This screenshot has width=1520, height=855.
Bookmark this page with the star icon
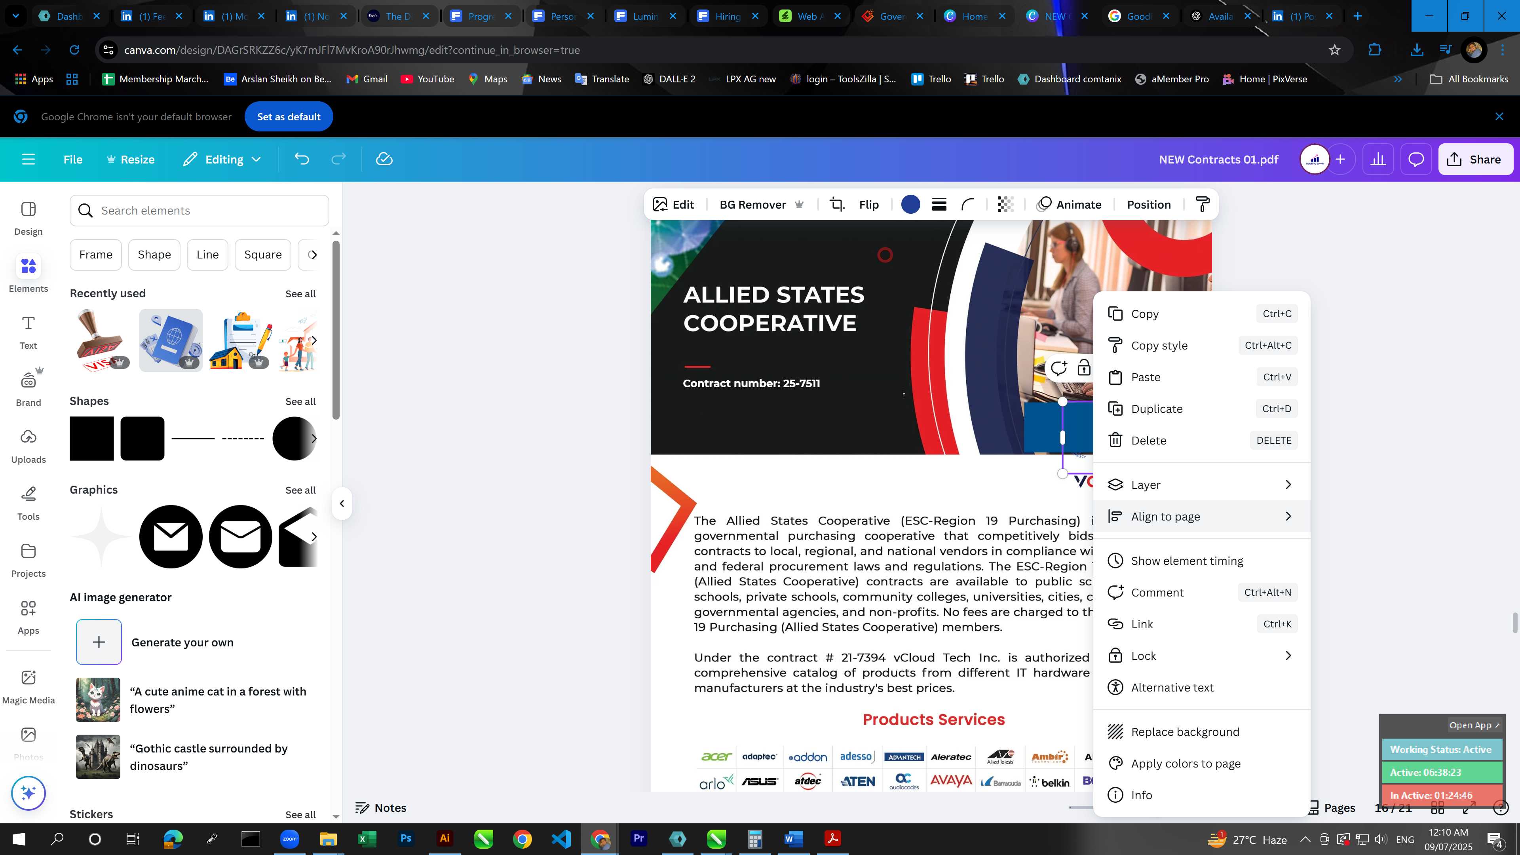coord(1335,50)
